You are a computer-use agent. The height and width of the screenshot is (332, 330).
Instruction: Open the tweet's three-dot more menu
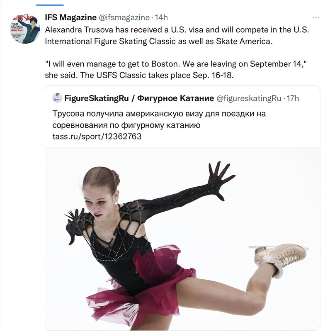pyautogui.click(x=315, y=17)
